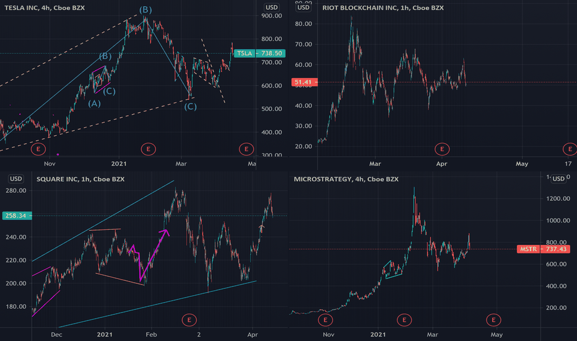Open Tesla chart's latest earnings marker near price axis

(246, 149)
